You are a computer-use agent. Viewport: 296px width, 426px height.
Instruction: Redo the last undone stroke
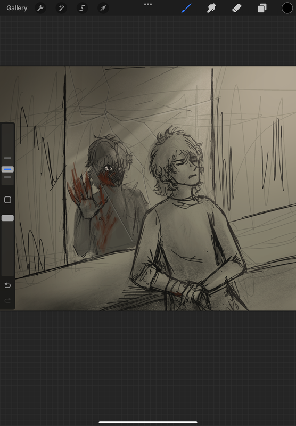pyautogui.click(x=7, y=300)
